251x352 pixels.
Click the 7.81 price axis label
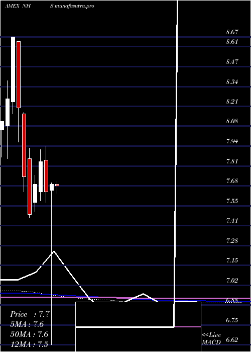pos(232,161)
